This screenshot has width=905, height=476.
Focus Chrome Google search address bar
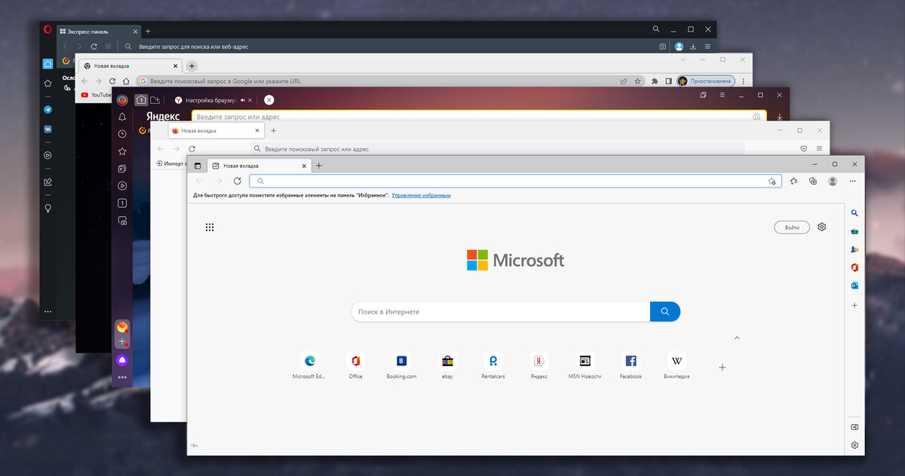pyautogui.click(x=391, y=81)
